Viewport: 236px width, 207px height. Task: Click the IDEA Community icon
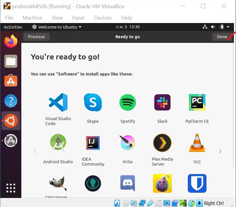[x=93, y=143]
